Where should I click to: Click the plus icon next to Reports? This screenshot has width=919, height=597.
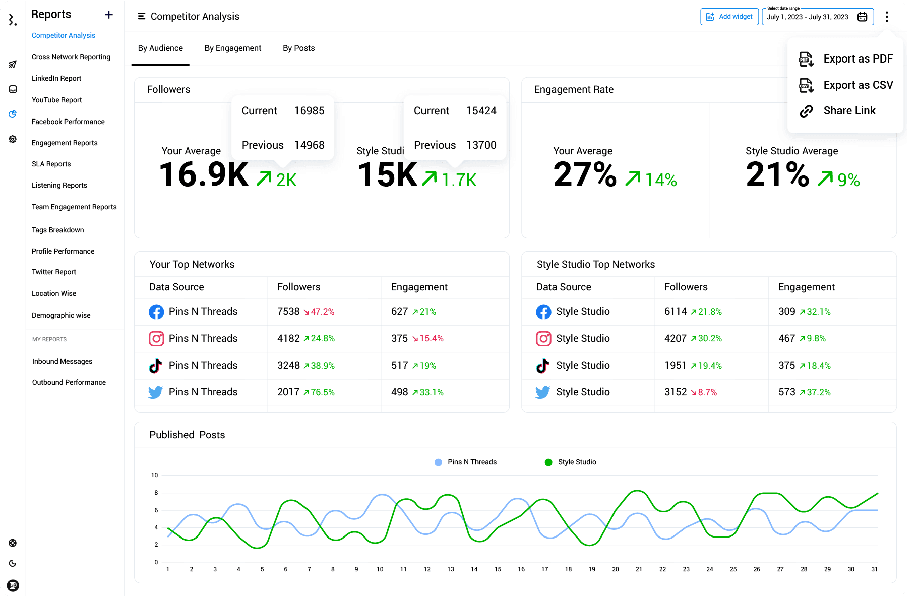(109, 15)
